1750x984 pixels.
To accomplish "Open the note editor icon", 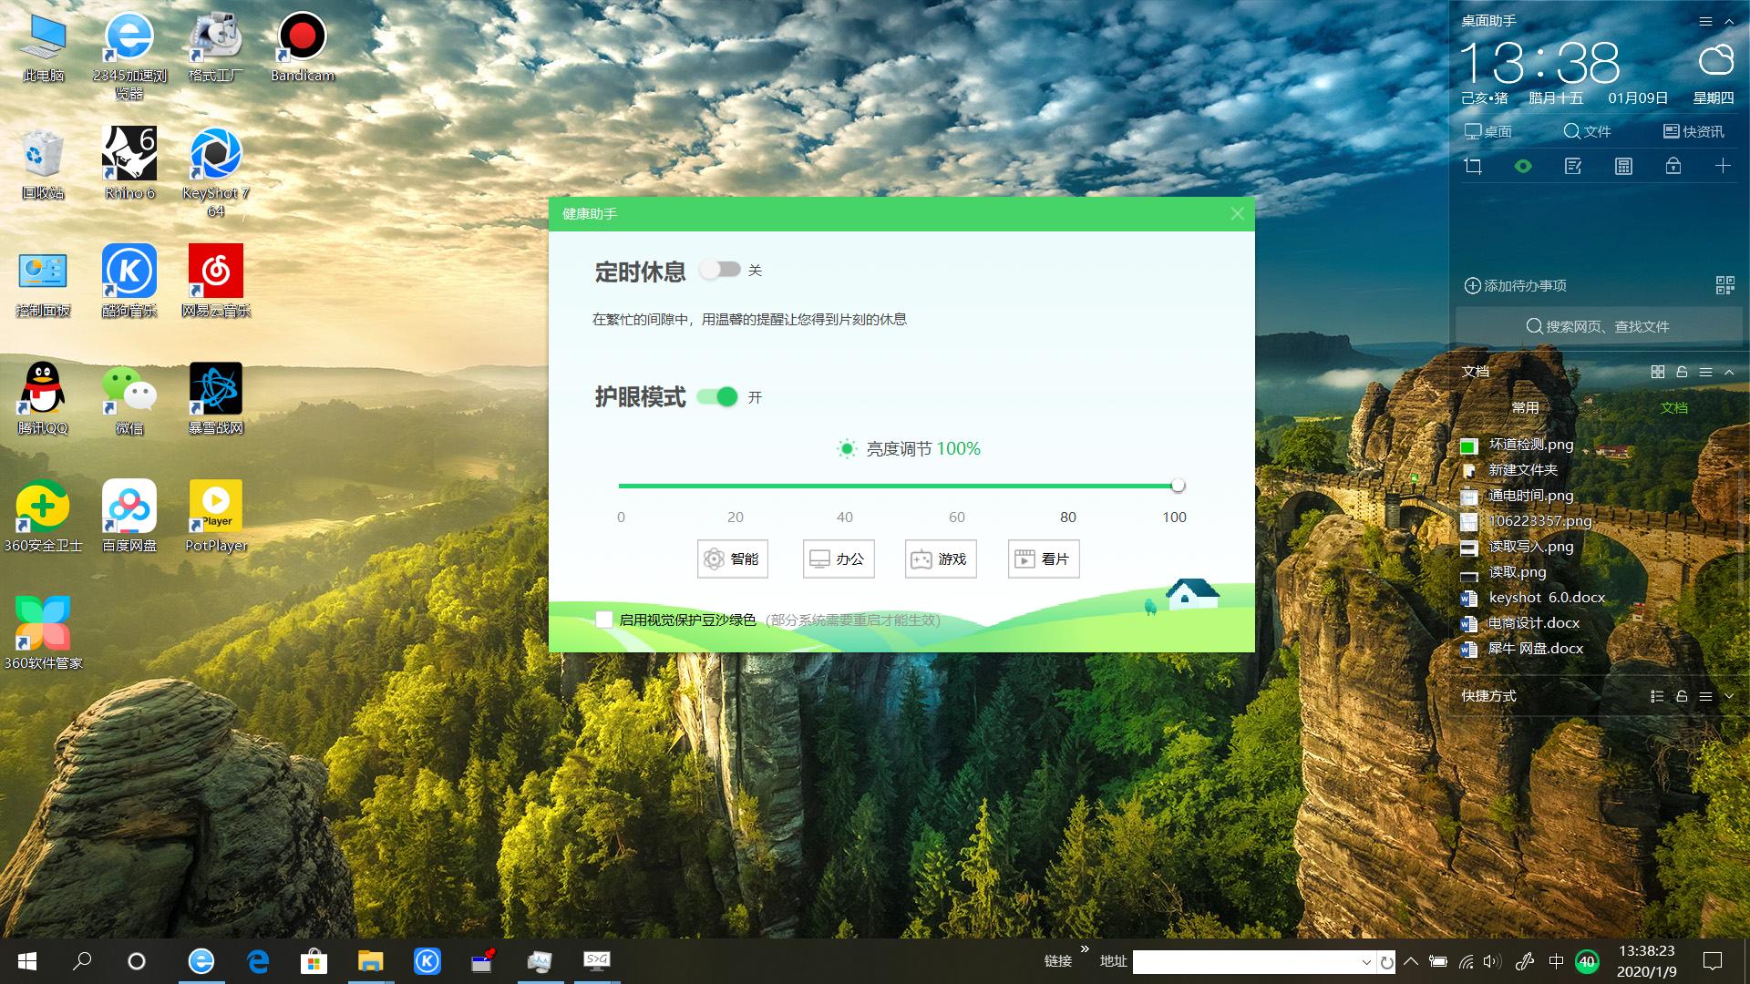I will click(1573, 167).
